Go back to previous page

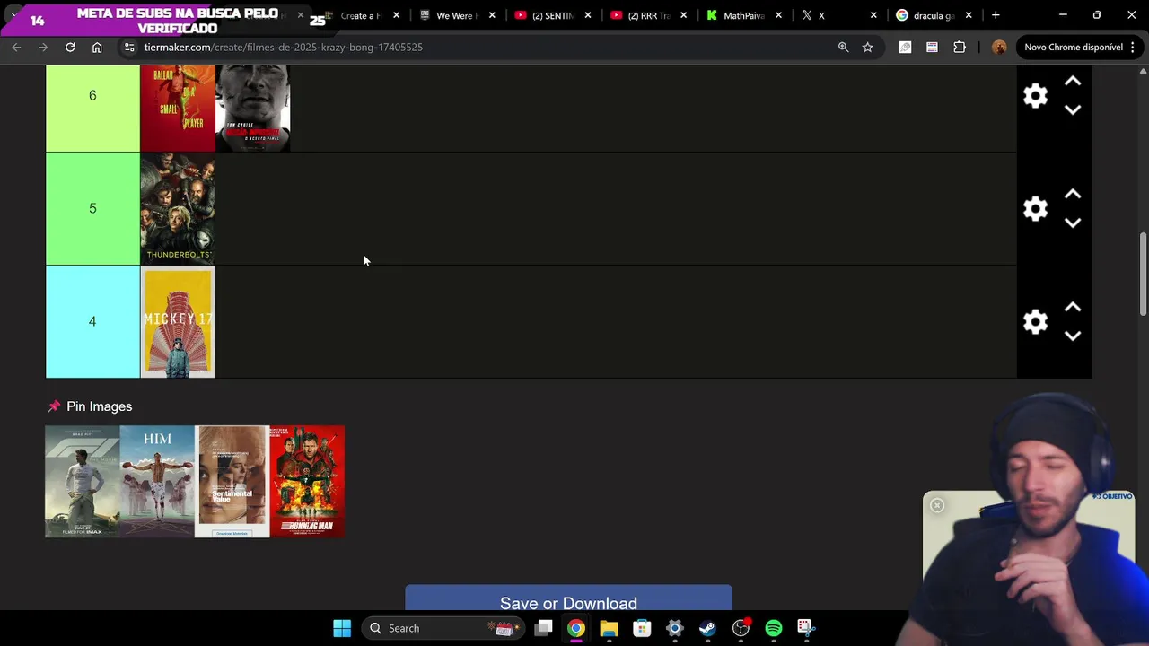click(x=16, y=47)
